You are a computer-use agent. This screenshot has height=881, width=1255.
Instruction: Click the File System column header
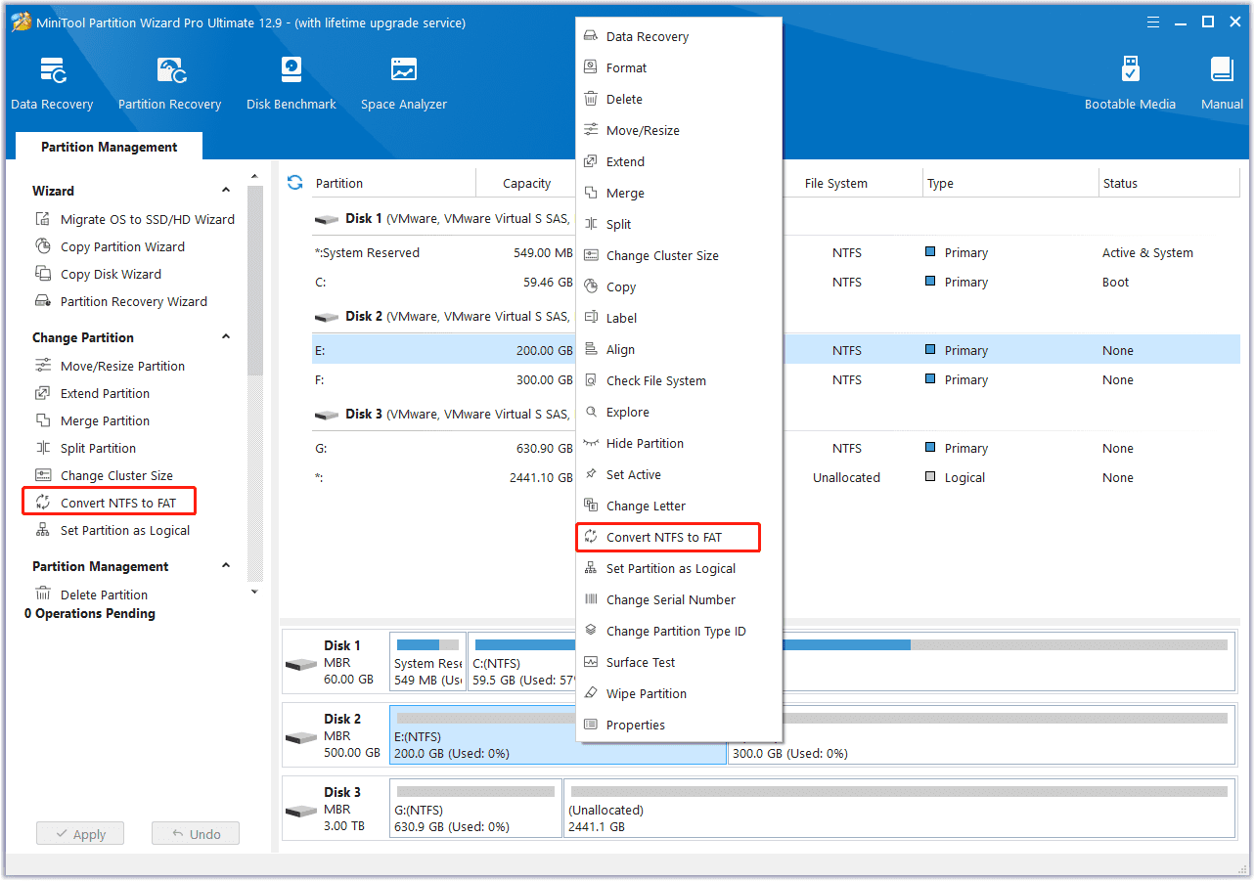click(835, 183)
